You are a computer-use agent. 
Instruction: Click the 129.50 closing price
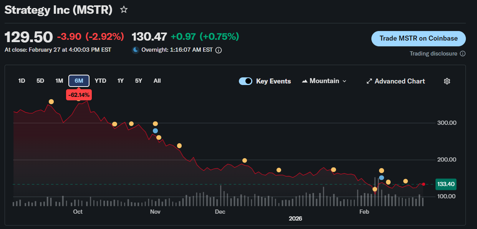coord(29,37)
